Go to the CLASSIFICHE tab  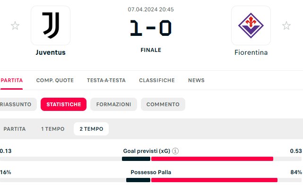pos(157,80)
